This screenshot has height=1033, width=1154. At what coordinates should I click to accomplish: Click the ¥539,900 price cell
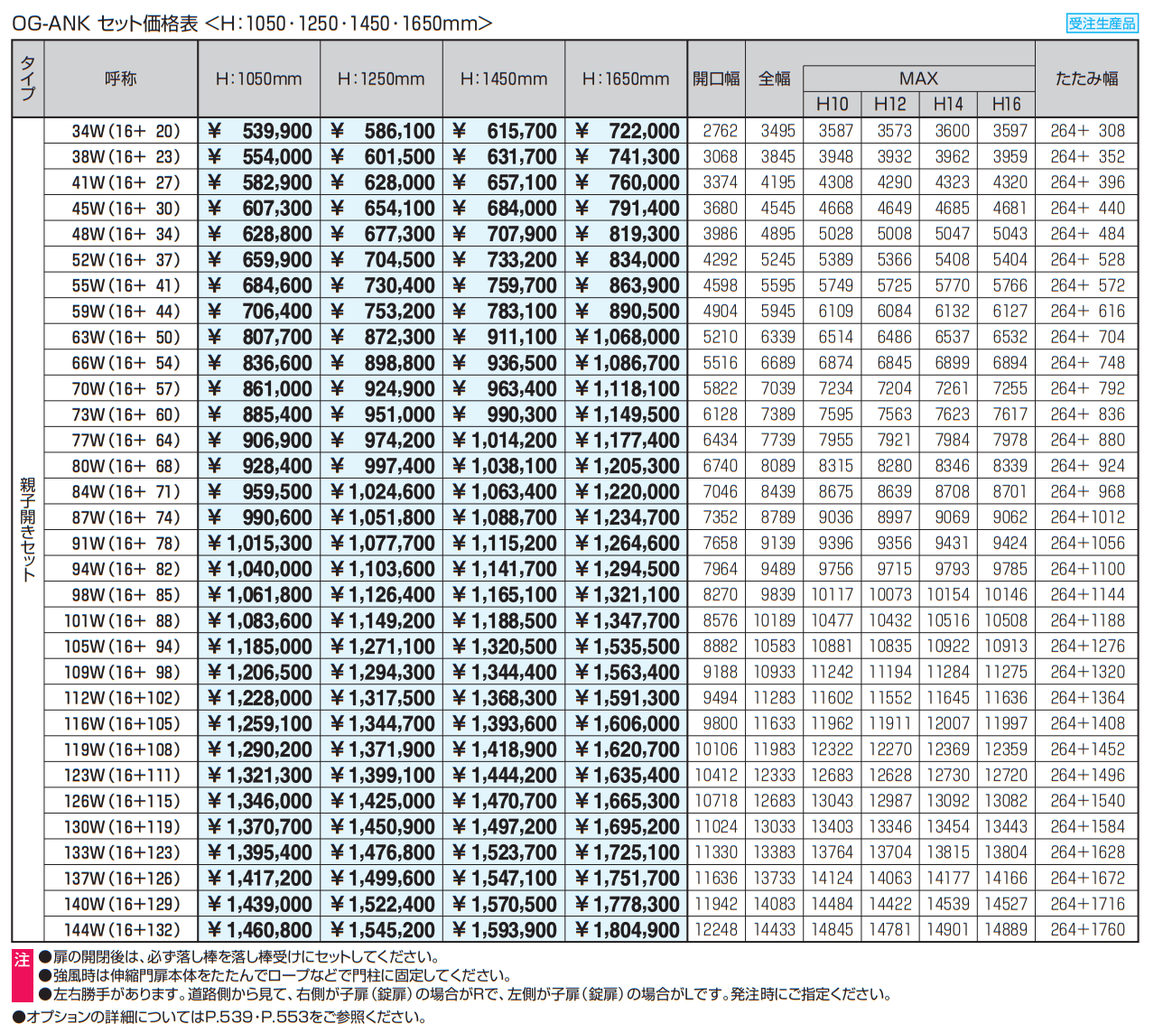(260, 131)
